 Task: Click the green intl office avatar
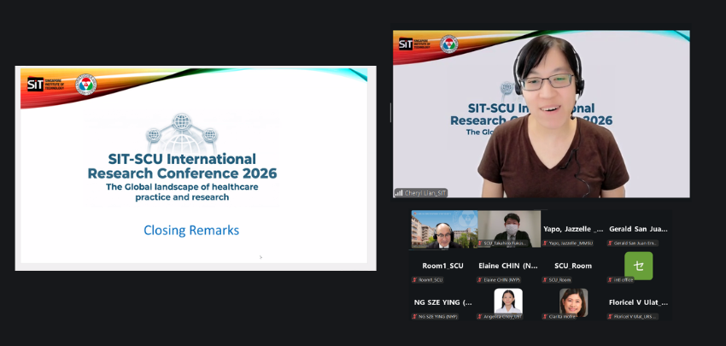pos(638,266)
